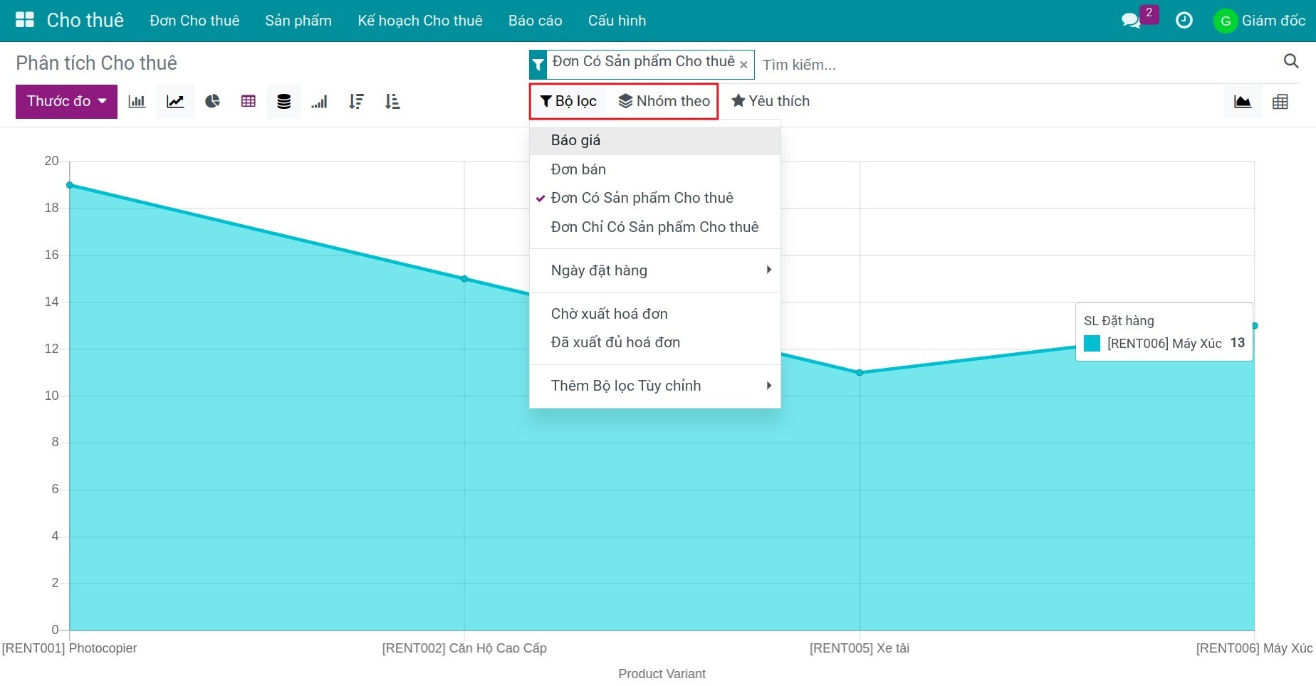
Task: Switch to pie chart view
Action: point(212,101)
